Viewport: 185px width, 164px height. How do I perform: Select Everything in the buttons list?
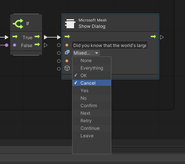[x=92, y=68]
